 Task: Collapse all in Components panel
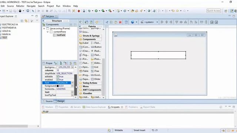(75, 25)
